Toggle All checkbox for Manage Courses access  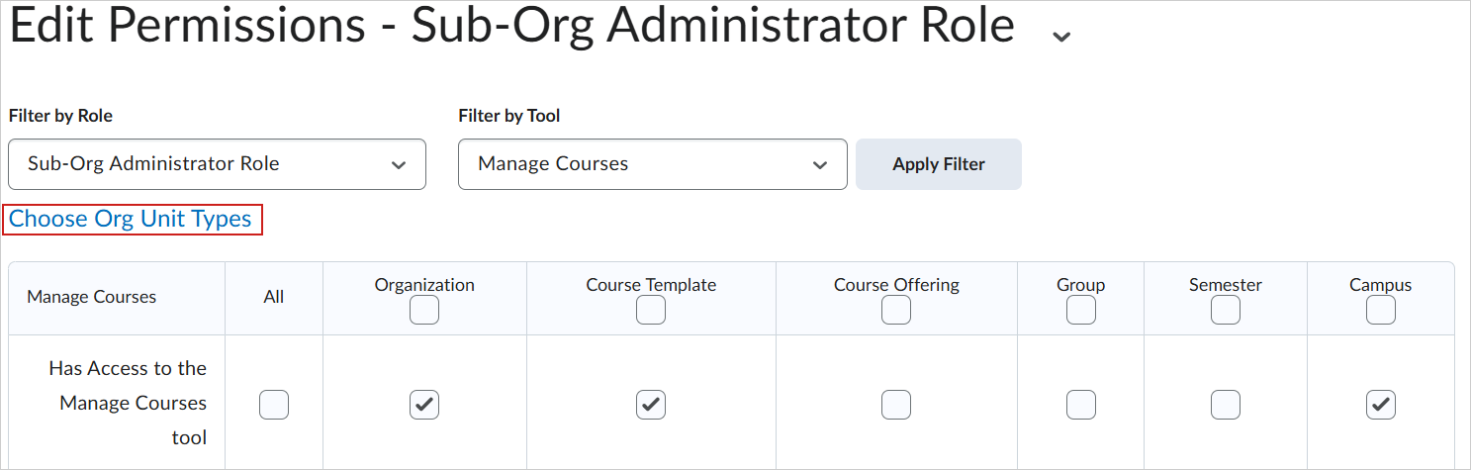pyautogui.click(x=274, y=404)
